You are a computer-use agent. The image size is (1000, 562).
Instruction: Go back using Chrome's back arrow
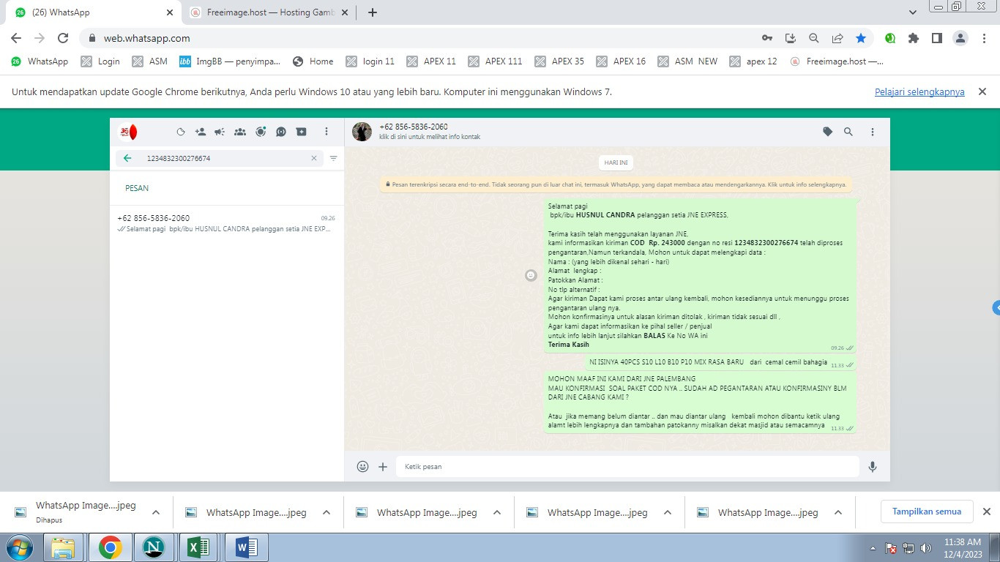16,38
